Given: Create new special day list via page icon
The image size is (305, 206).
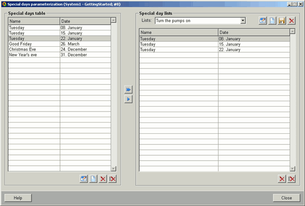Looking at the screenshot, I should (x=272, y=21).
